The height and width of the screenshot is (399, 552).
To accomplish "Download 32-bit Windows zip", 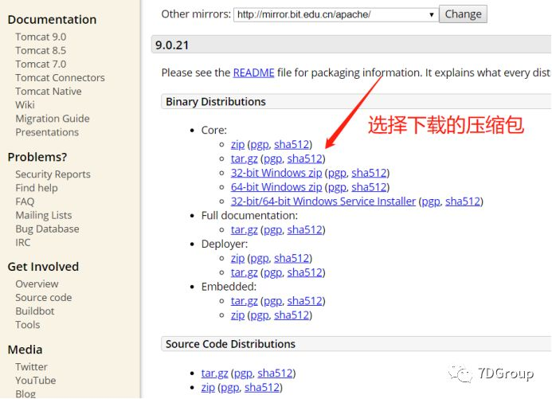I will click(276, 173).
